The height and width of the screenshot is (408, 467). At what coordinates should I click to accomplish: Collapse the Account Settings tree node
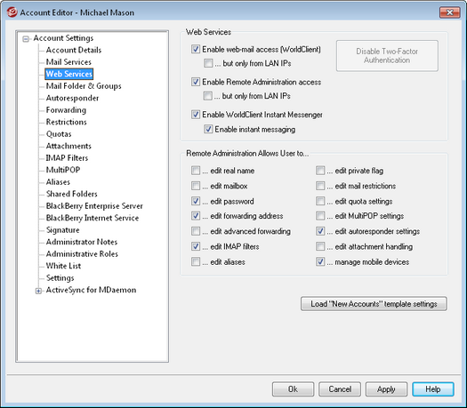pos(26,39)
